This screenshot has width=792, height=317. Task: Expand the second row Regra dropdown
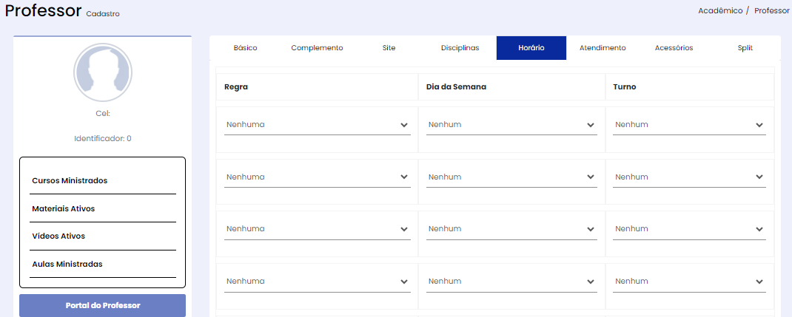coord(318,177)
